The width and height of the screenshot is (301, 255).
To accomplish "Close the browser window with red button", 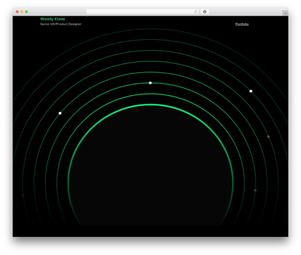I will pyautogui.click(x=17, y=11).
